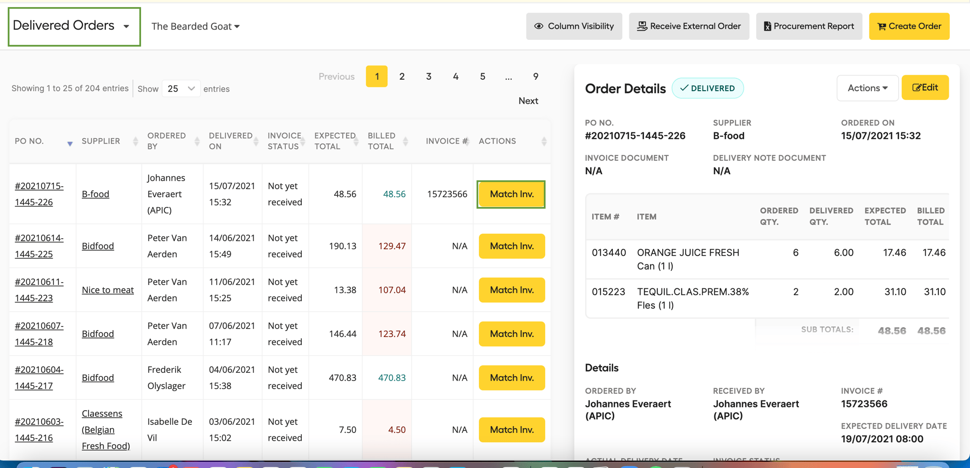
Task: Toggle sorting on the Expected Total column
Action: pos(356,141)
